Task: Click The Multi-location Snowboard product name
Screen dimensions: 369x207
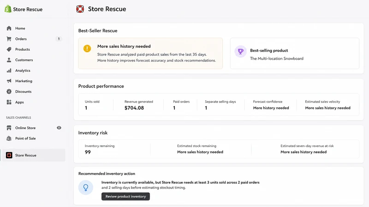Action: pyautogui.click(x=276, y=58)
